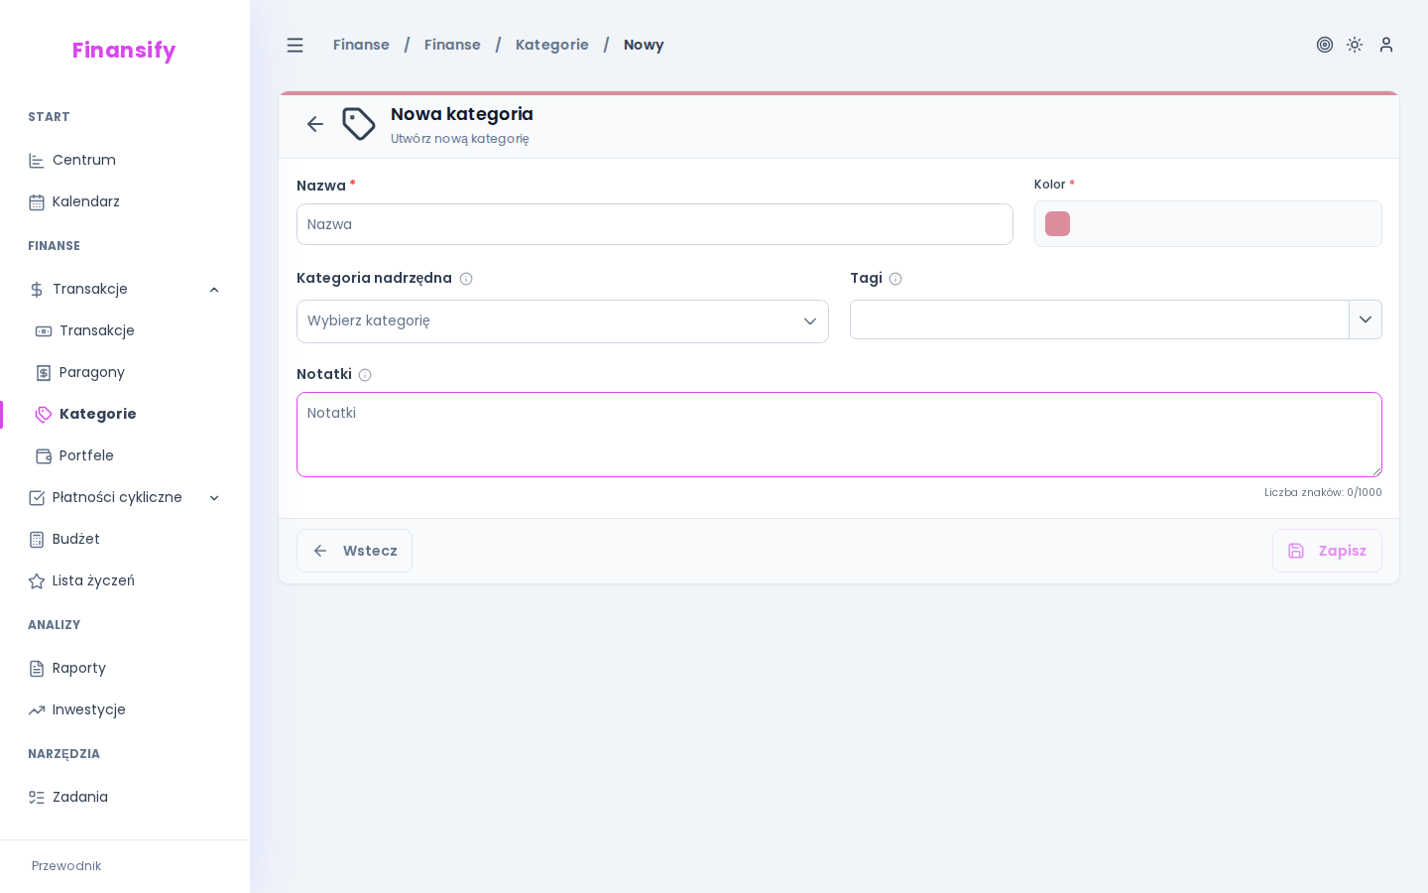The height and width of the screenshot is (893, 1428).
Task: Open the user profile icon
Action: 1386,45
